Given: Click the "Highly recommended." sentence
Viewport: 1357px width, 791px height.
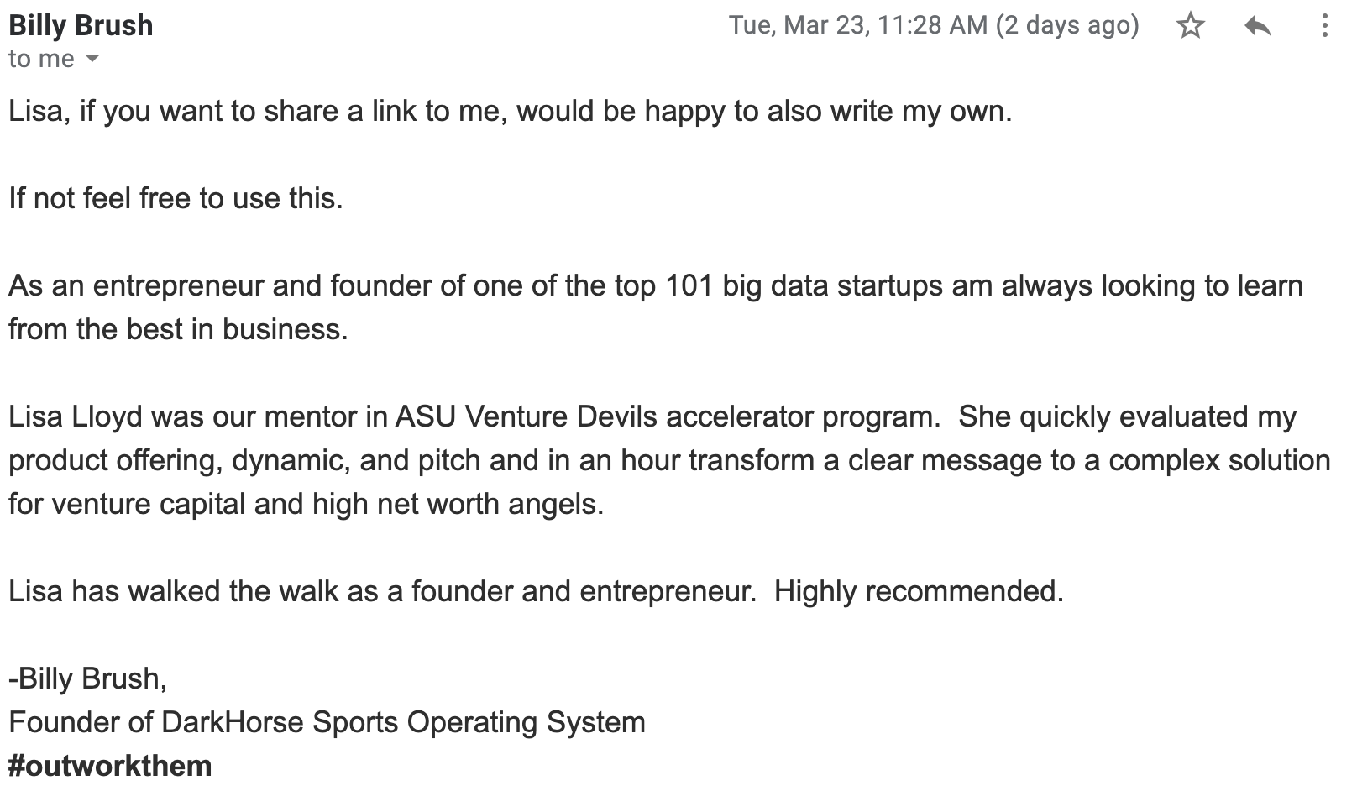Looking at the screenshot, I should (919, 591).
